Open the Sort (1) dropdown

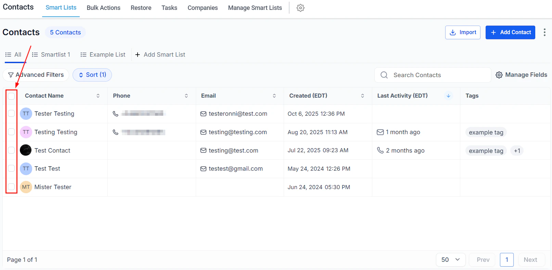[x=92, y=75]
